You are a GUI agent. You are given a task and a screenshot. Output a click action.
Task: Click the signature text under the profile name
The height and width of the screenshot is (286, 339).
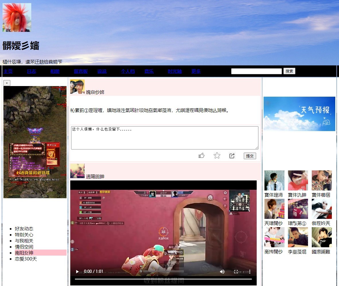32,62
